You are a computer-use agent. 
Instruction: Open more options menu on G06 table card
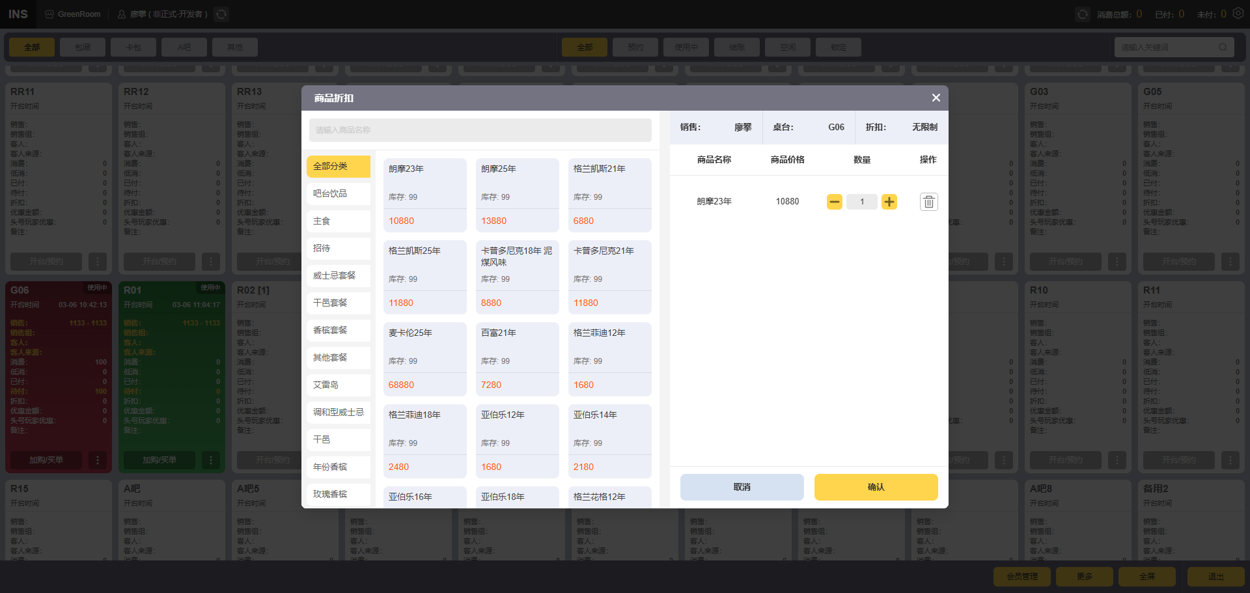(98, 460)
